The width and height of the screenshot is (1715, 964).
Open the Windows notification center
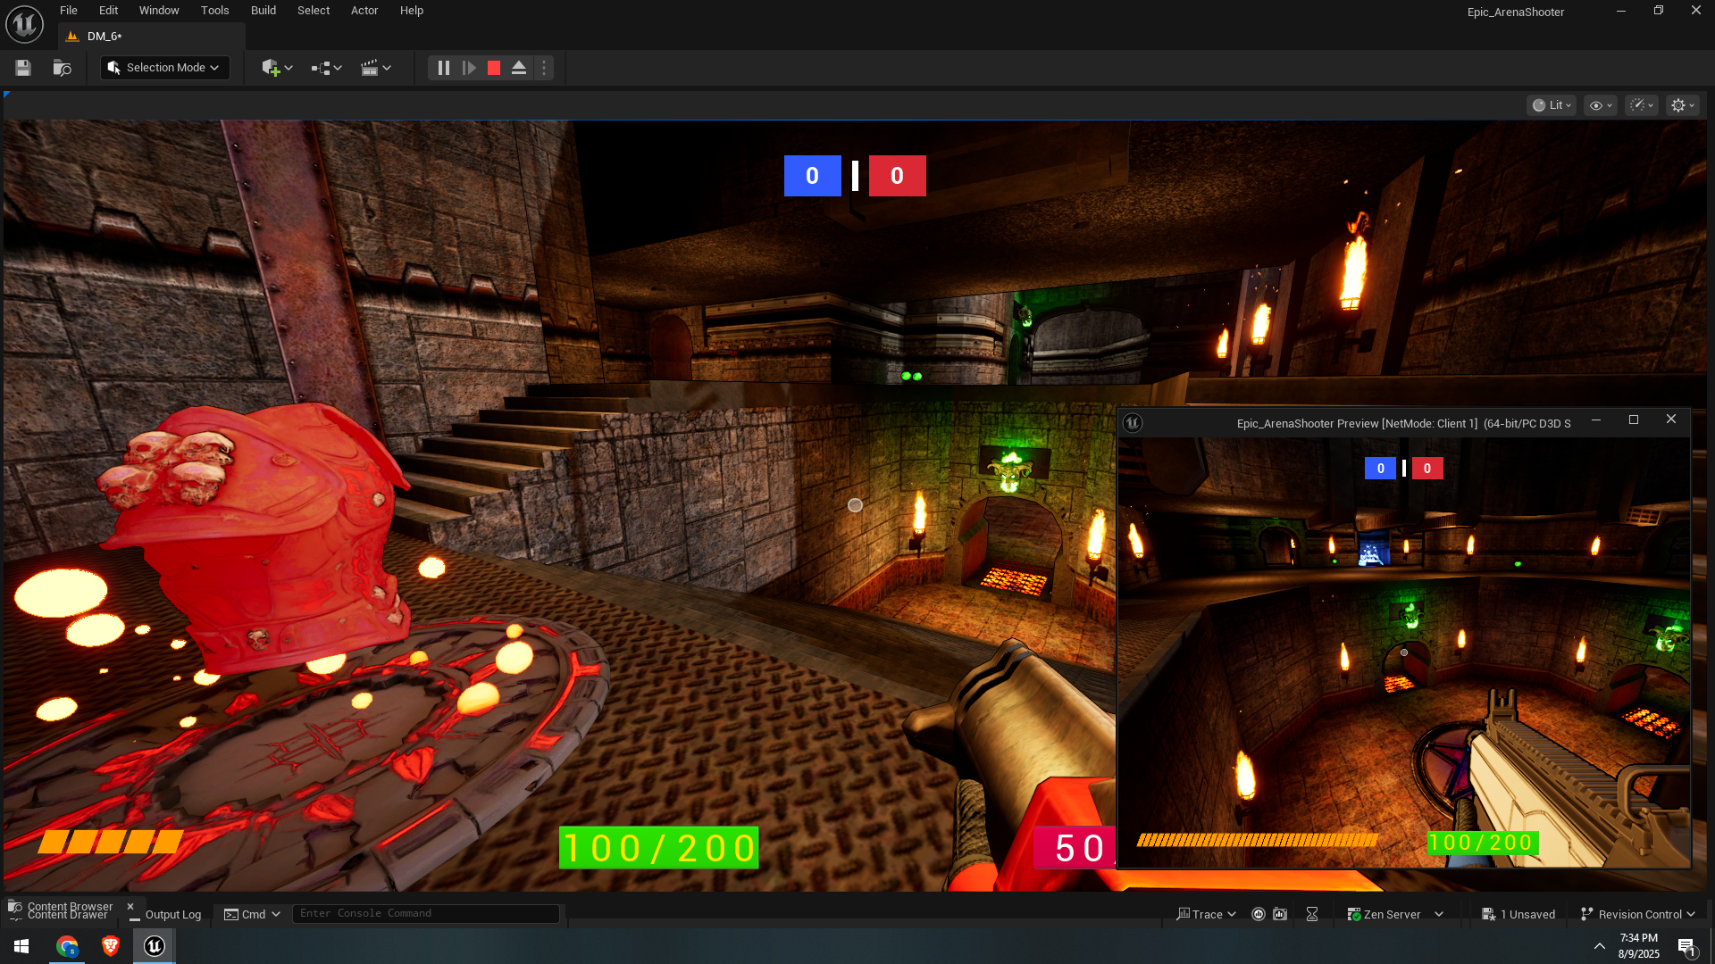click(x=1686, y=947)
